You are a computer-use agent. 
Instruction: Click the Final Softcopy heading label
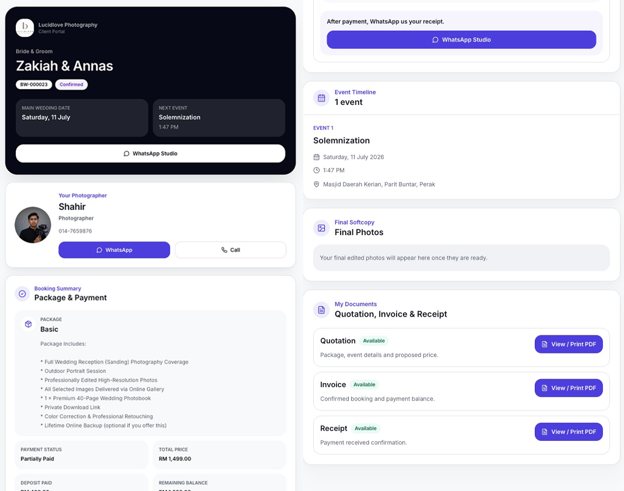click(x=355, y=222)
